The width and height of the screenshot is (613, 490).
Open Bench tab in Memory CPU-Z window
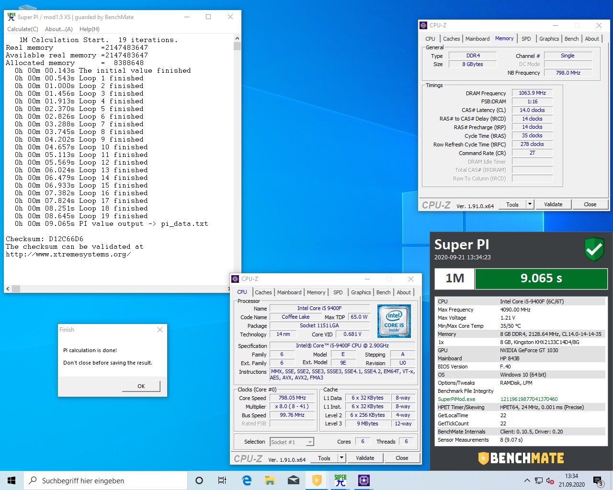click(571, 39)
